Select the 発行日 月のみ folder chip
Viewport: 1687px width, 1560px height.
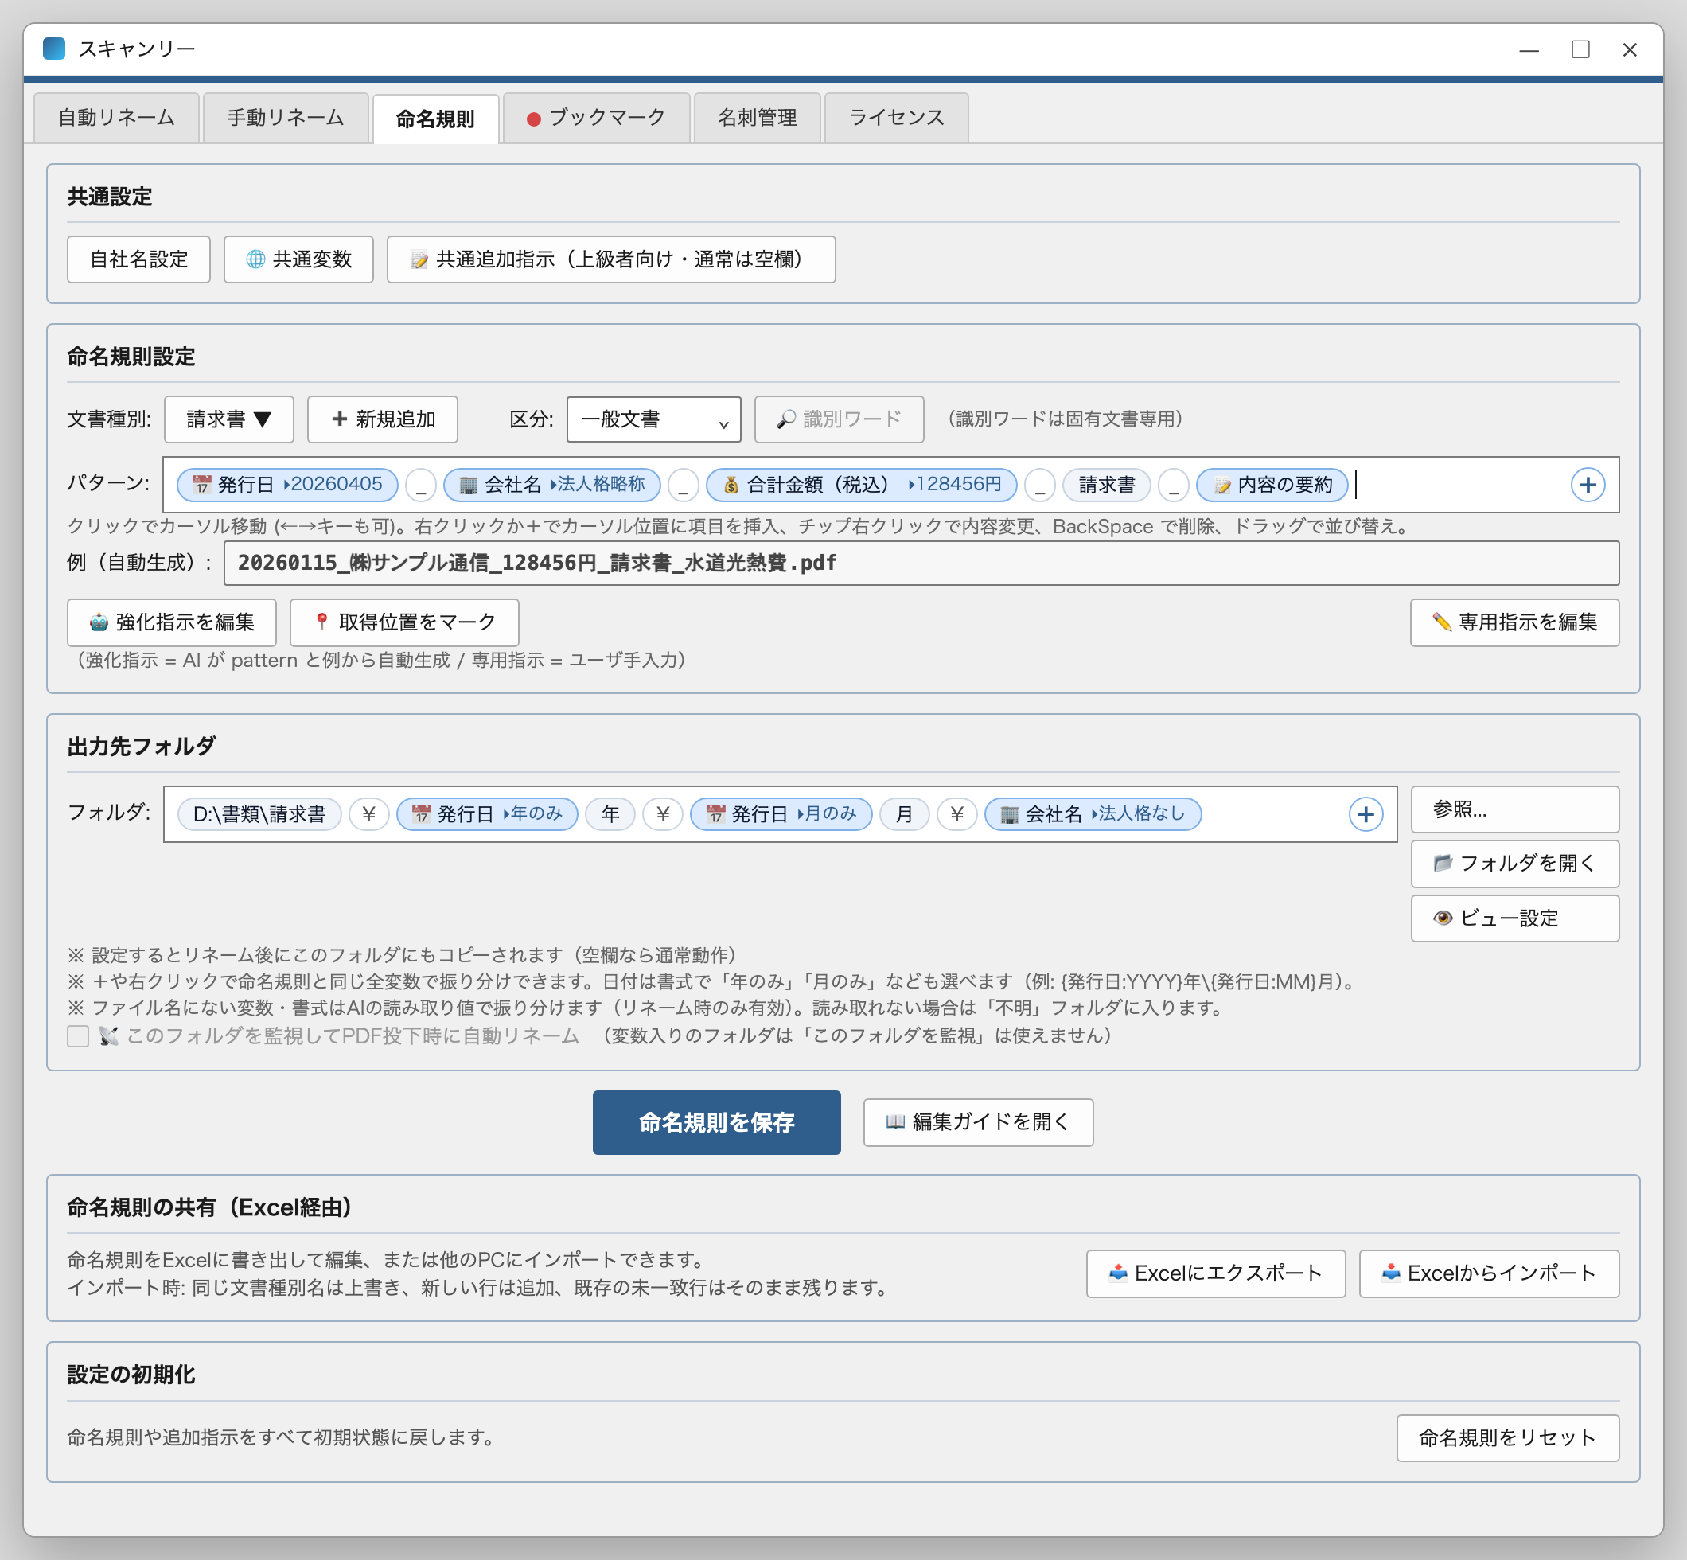click(x=781, y=814)
